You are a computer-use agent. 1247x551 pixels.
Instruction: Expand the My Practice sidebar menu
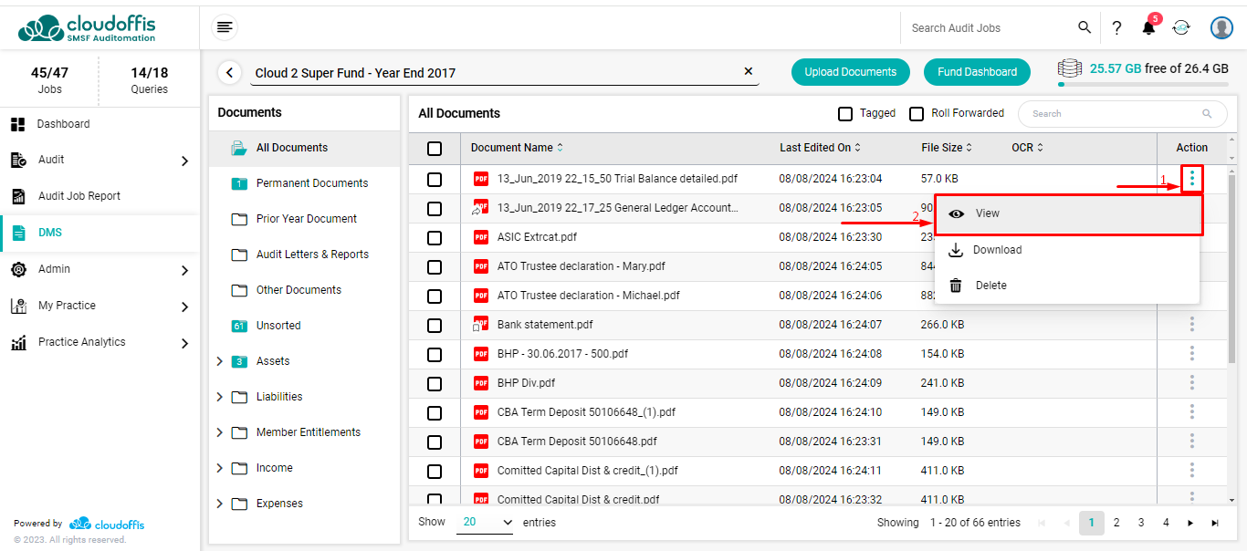coord(184,307)
